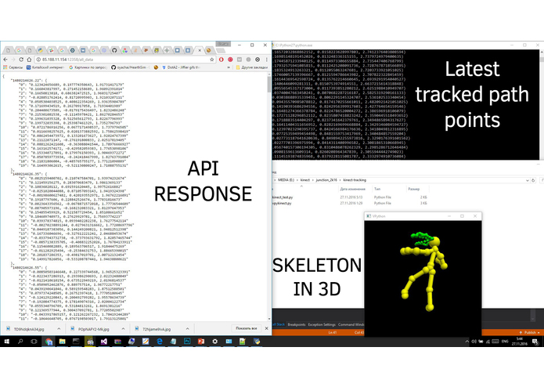Open the Breakpoints tab in Visual Studio
The height and width of the screenshot is (387, 544).
[x=297, y=324]
